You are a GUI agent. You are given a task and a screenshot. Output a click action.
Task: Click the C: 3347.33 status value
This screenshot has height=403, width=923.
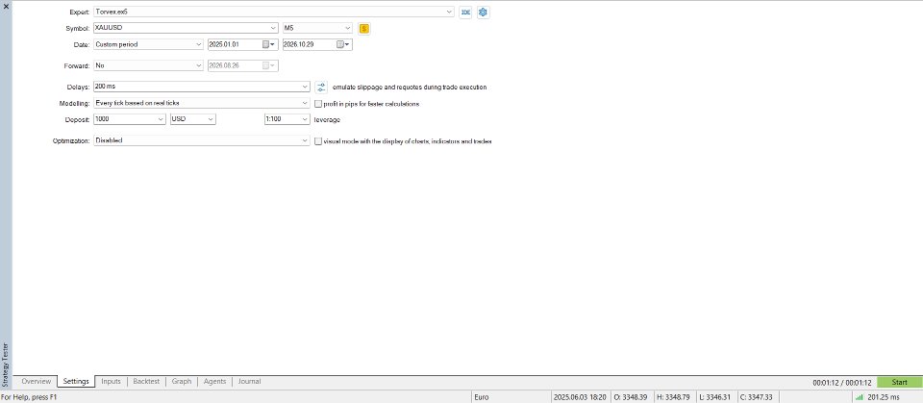(757, 397)
